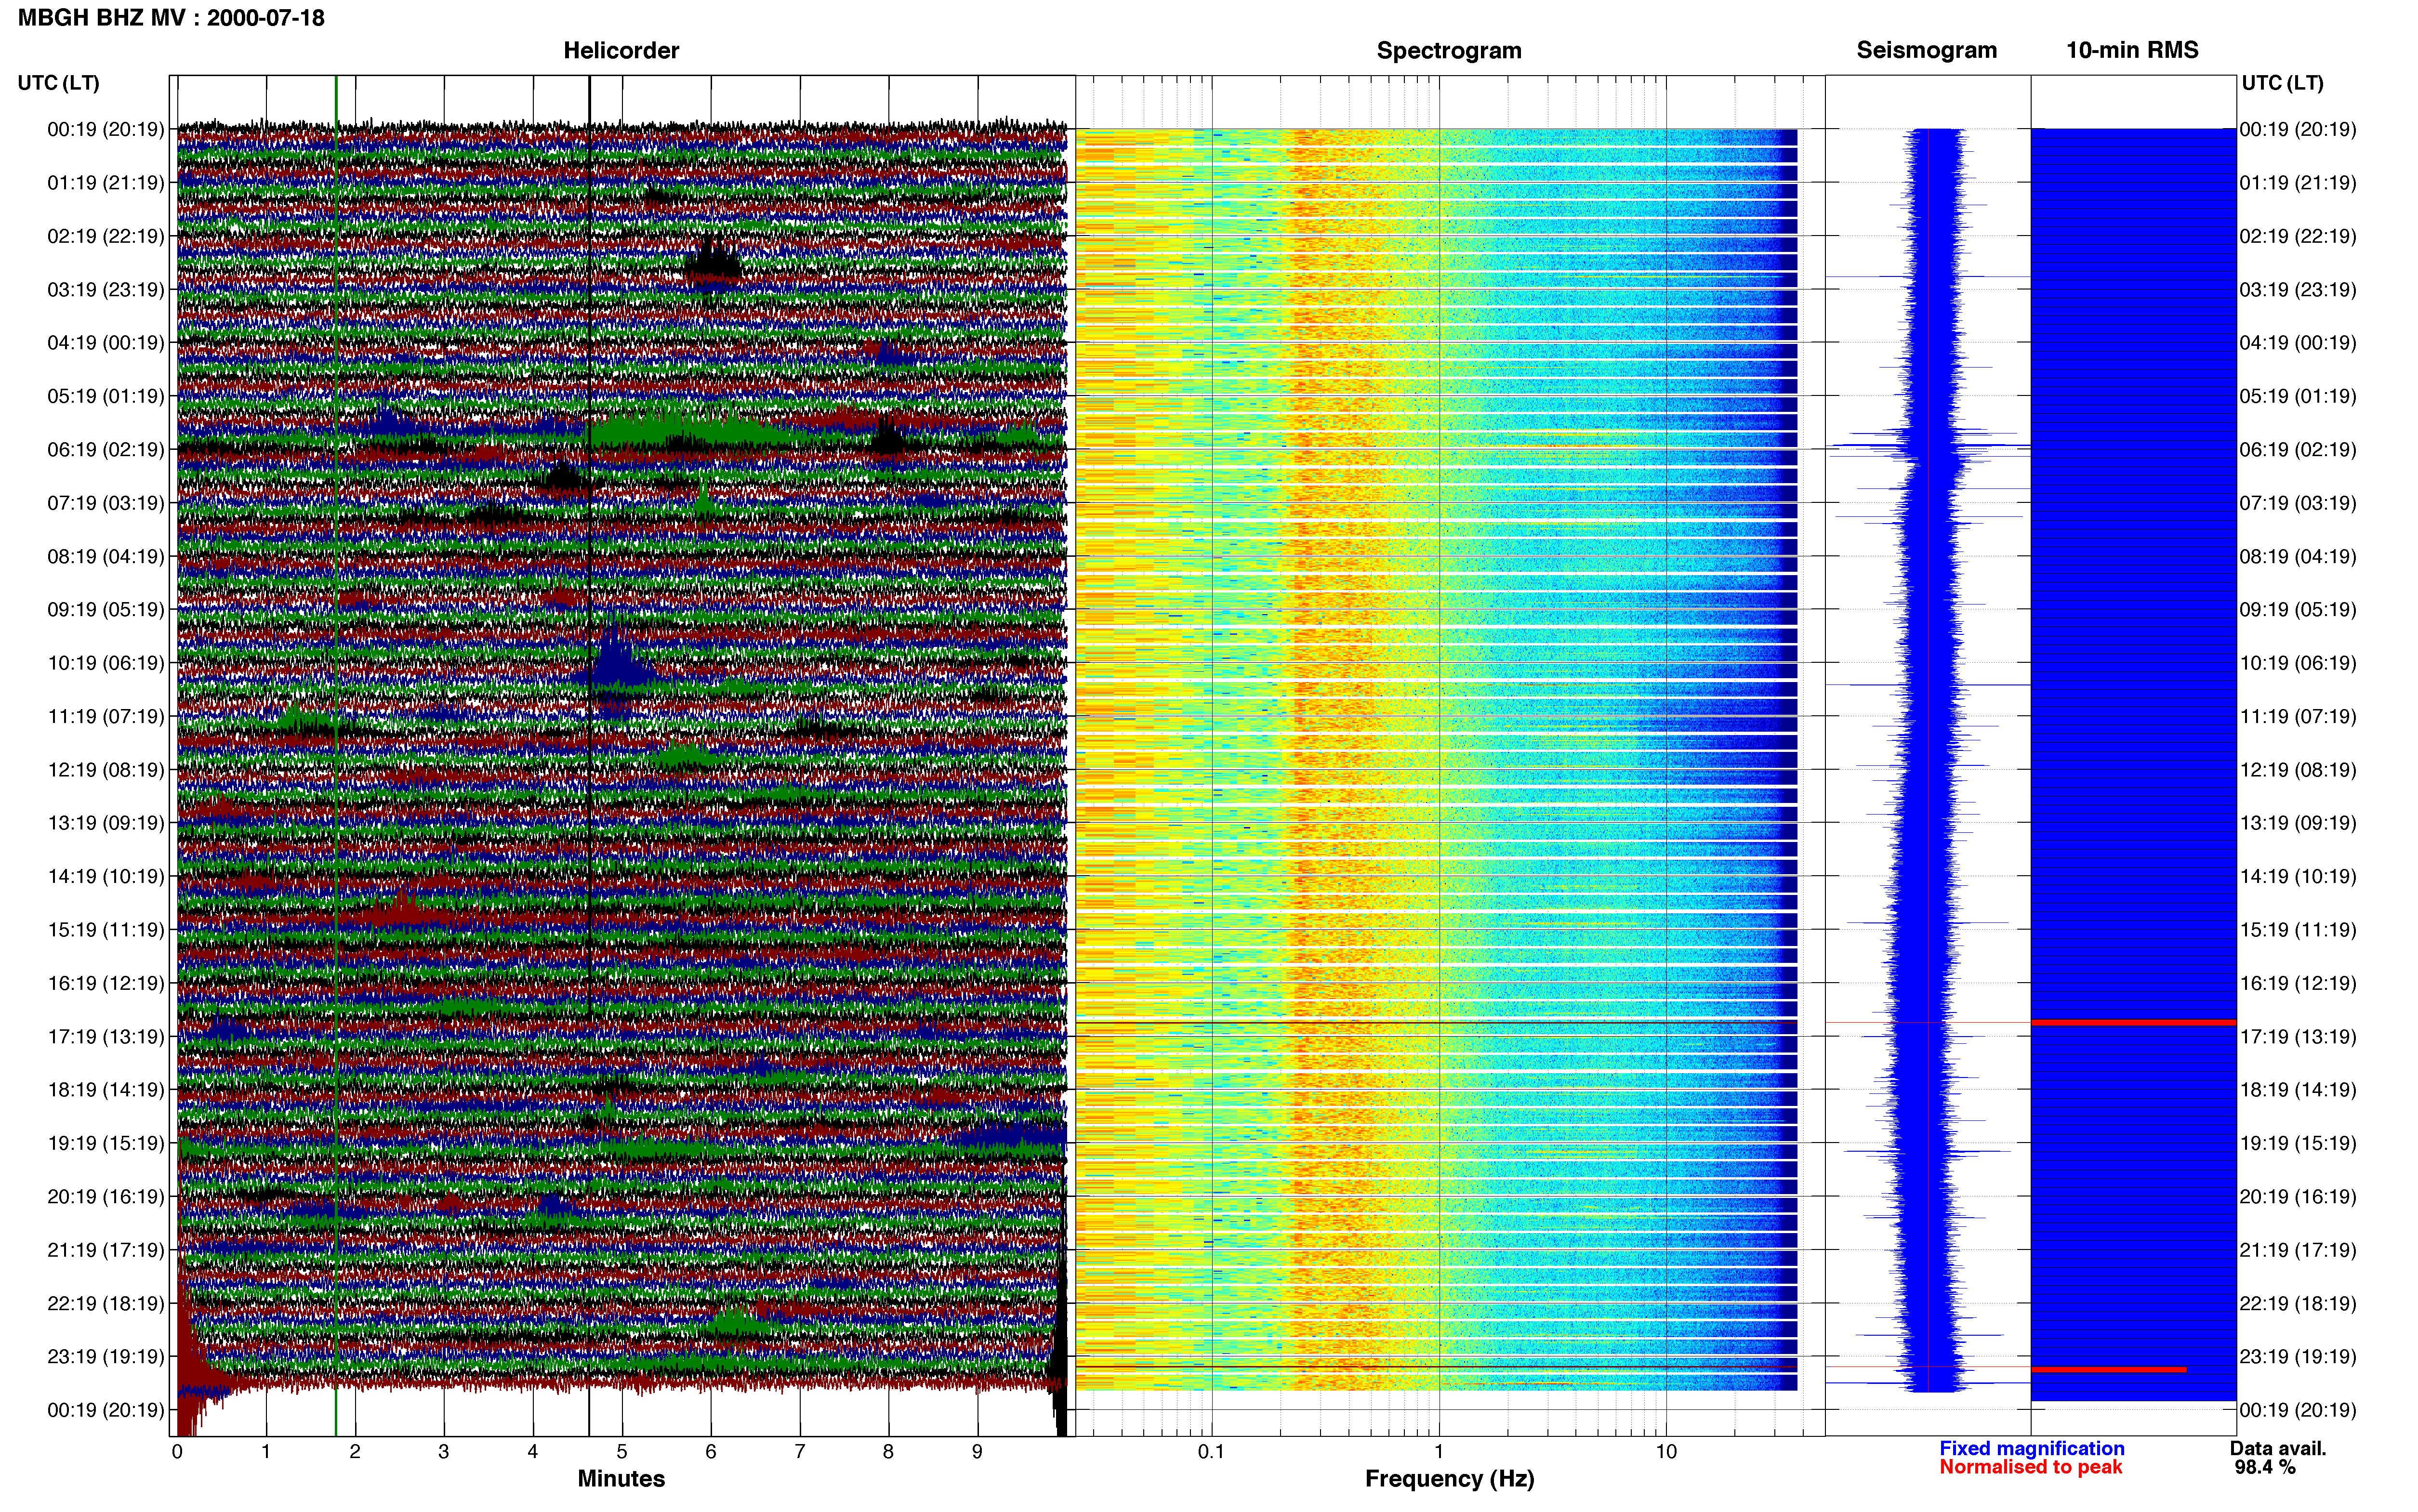Viewport: 2418px width, 1512px height.
Task: Click the Data avail. label
Action: tap(2278, 1448)
